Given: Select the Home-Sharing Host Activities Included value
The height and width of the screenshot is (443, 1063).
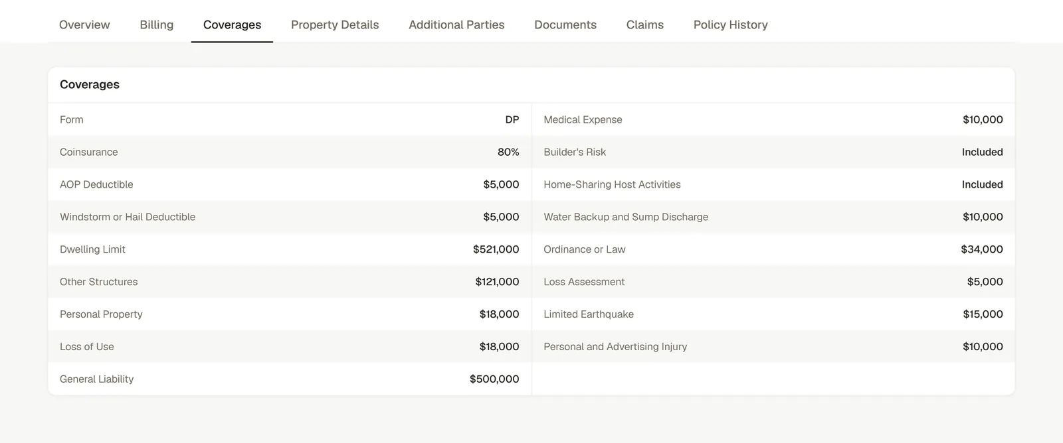Looking at the screenshot, I should pyautogui.click(x=983, y=184).
